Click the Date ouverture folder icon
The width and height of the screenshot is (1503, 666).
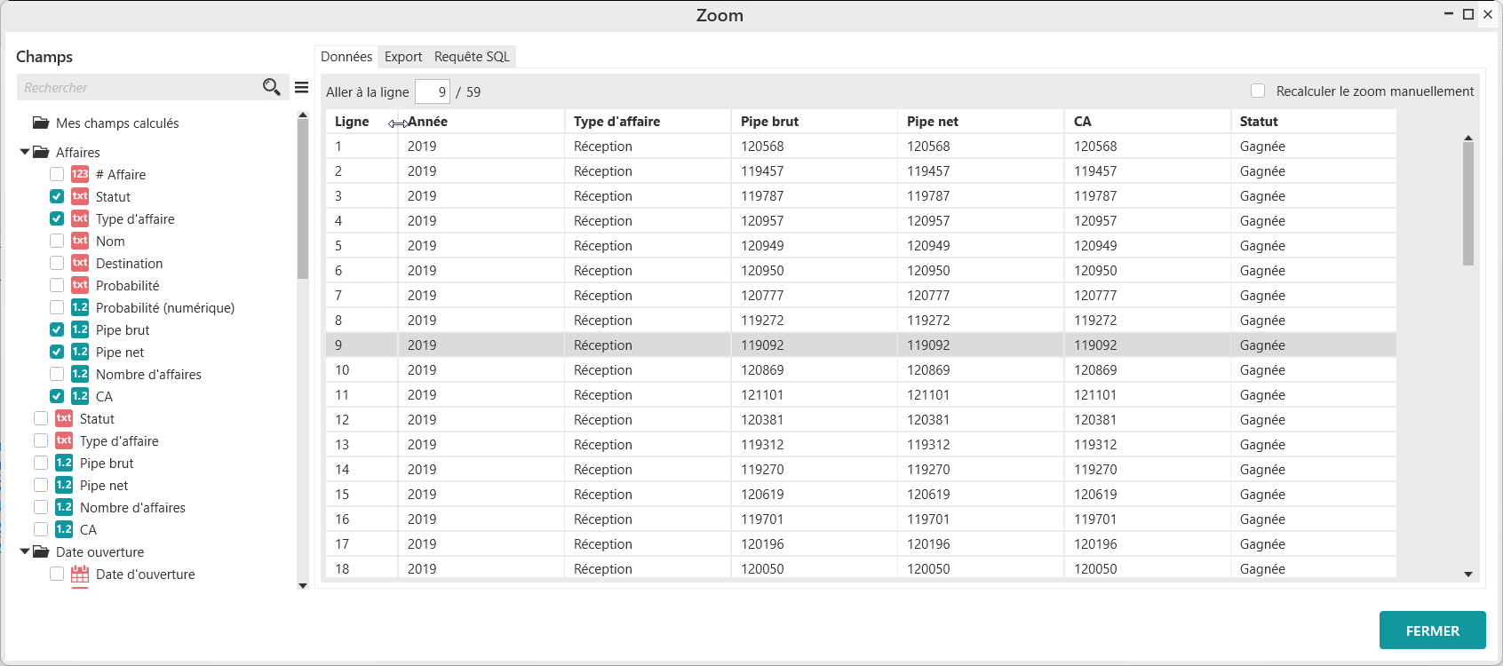pos(41,551)
